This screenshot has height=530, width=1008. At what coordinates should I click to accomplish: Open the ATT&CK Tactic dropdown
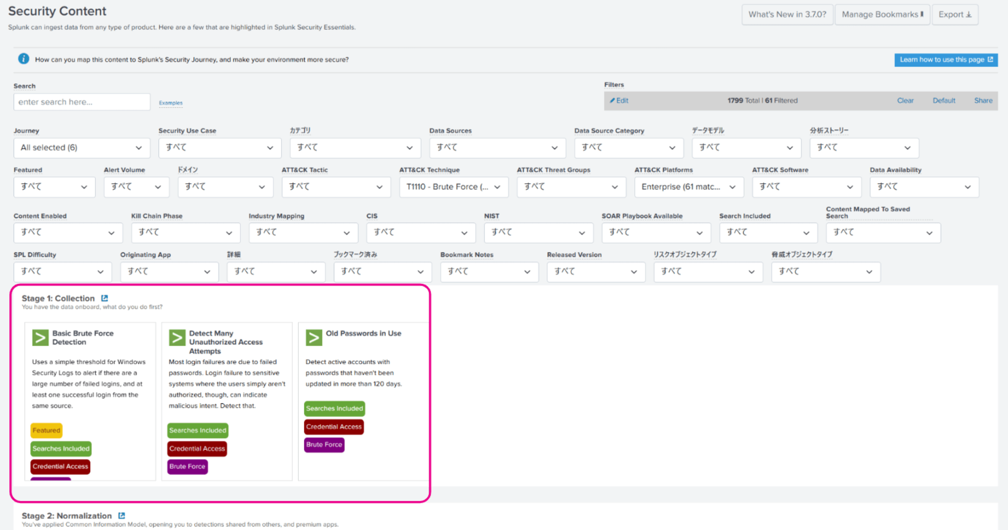coord(336,187)
